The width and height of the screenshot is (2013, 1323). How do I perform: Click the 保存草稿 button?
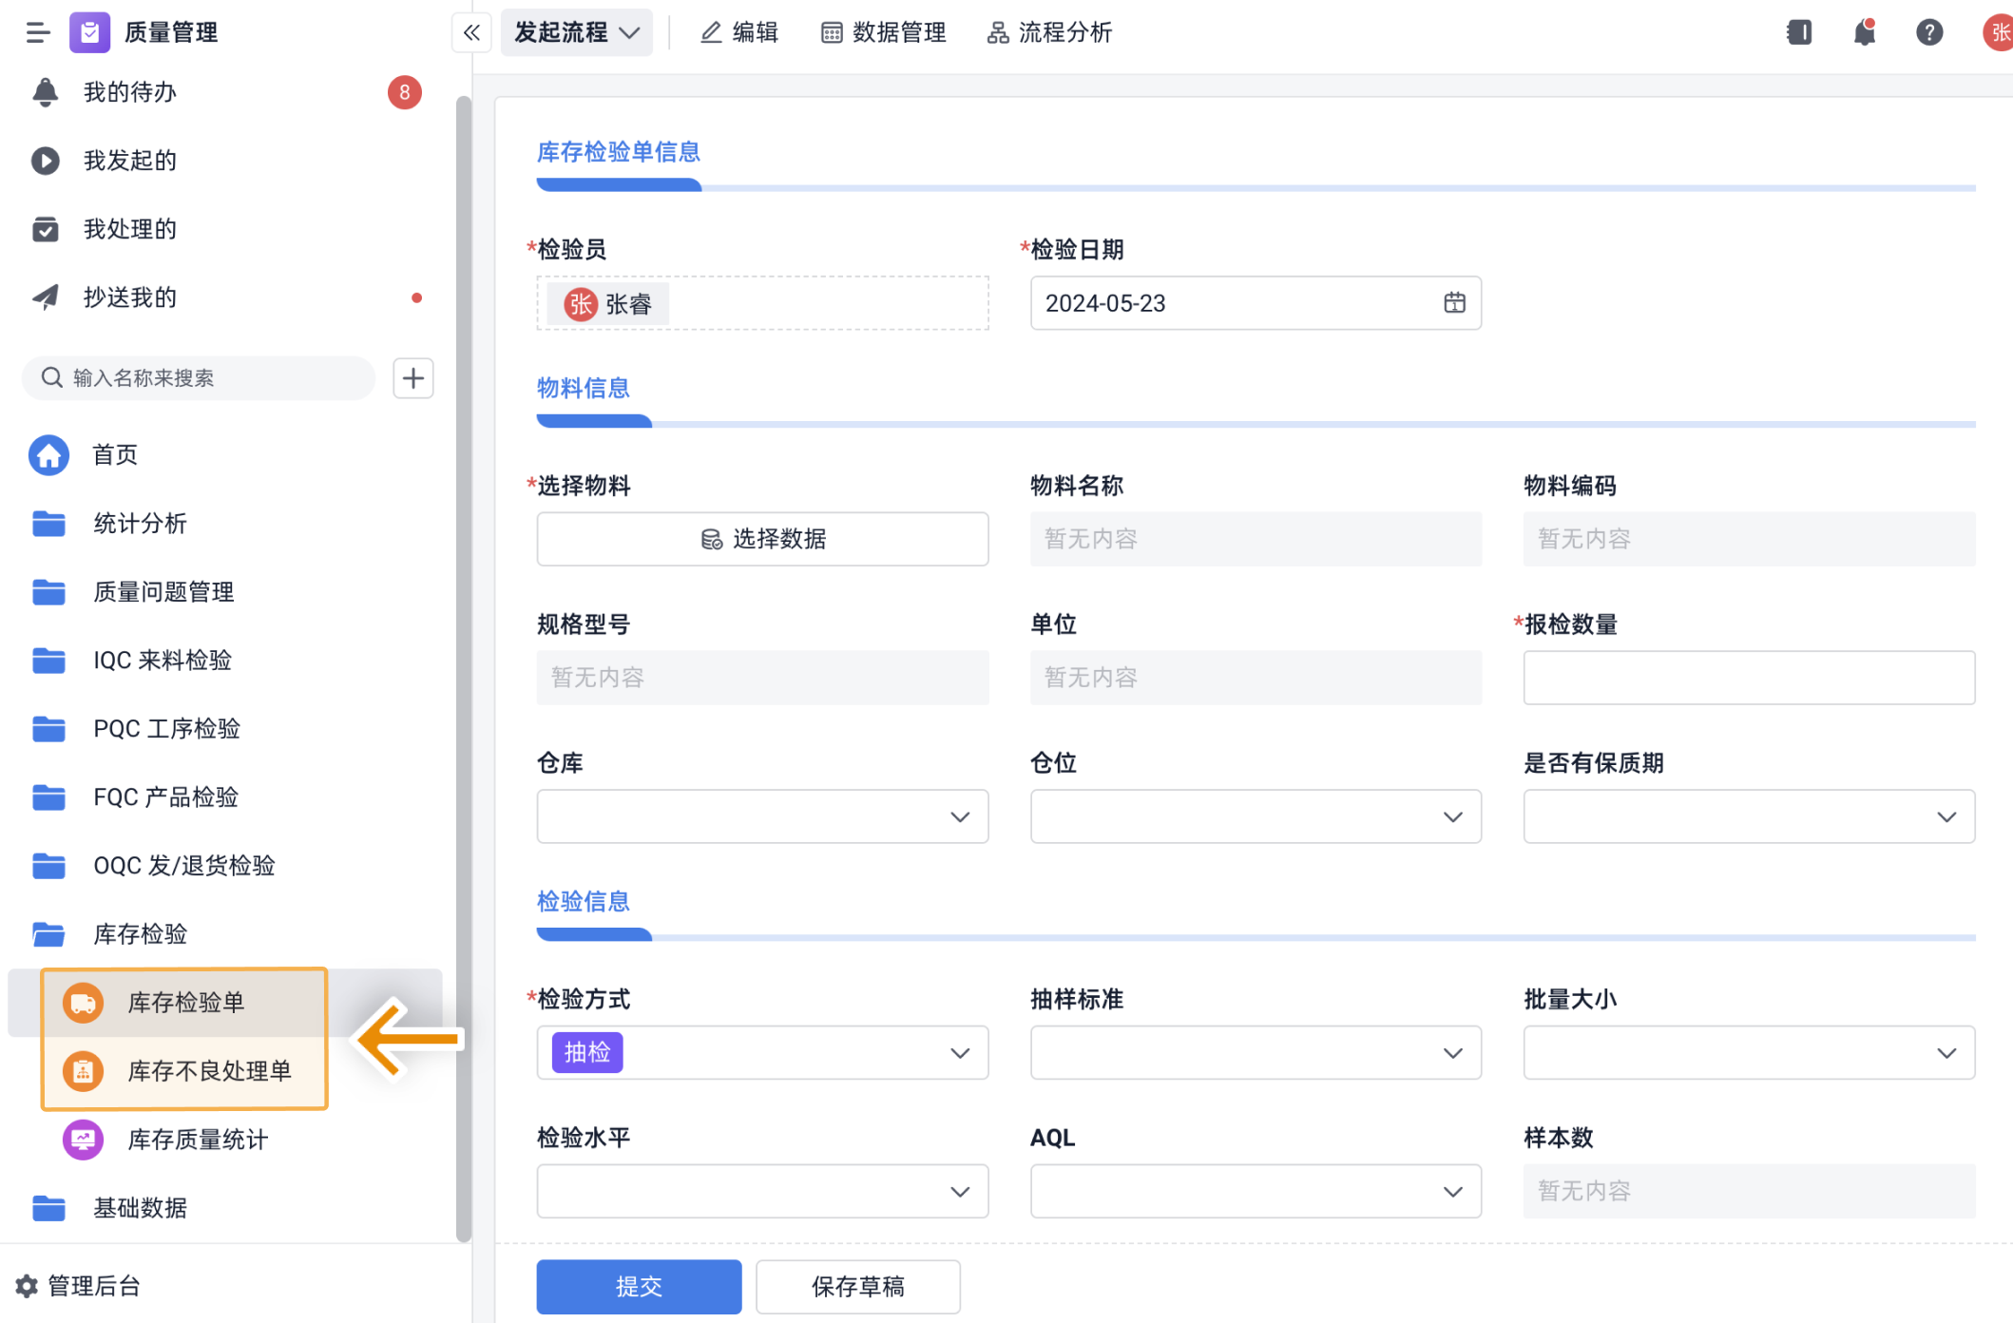857,1286
